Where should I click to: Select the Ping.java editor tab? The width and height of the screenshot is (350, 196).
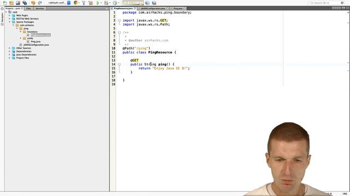click(178, 9)
